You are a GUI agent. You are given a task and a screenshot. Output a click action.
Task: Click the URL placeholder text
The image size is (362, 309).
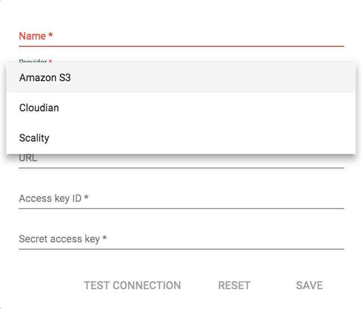point(28,159)
